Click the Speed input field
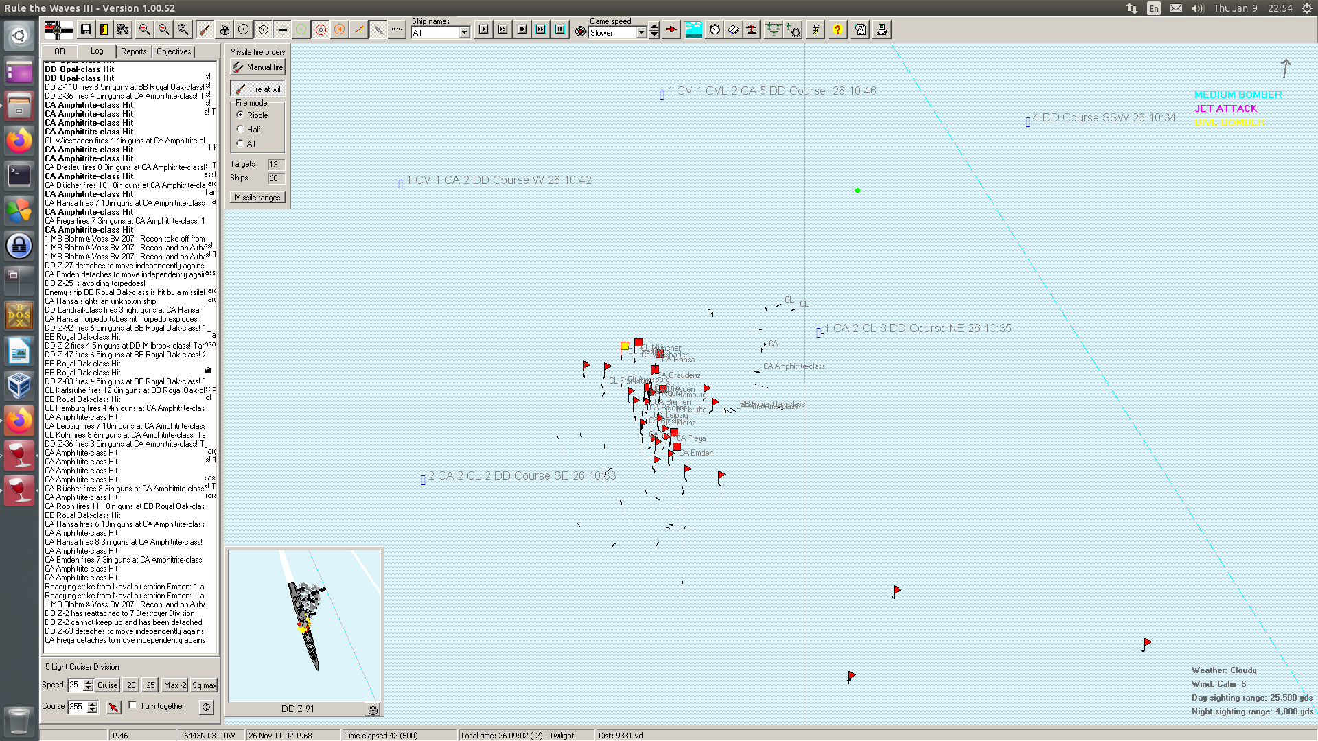This screenshot has width=1318, height=741. tap(75, 685)
